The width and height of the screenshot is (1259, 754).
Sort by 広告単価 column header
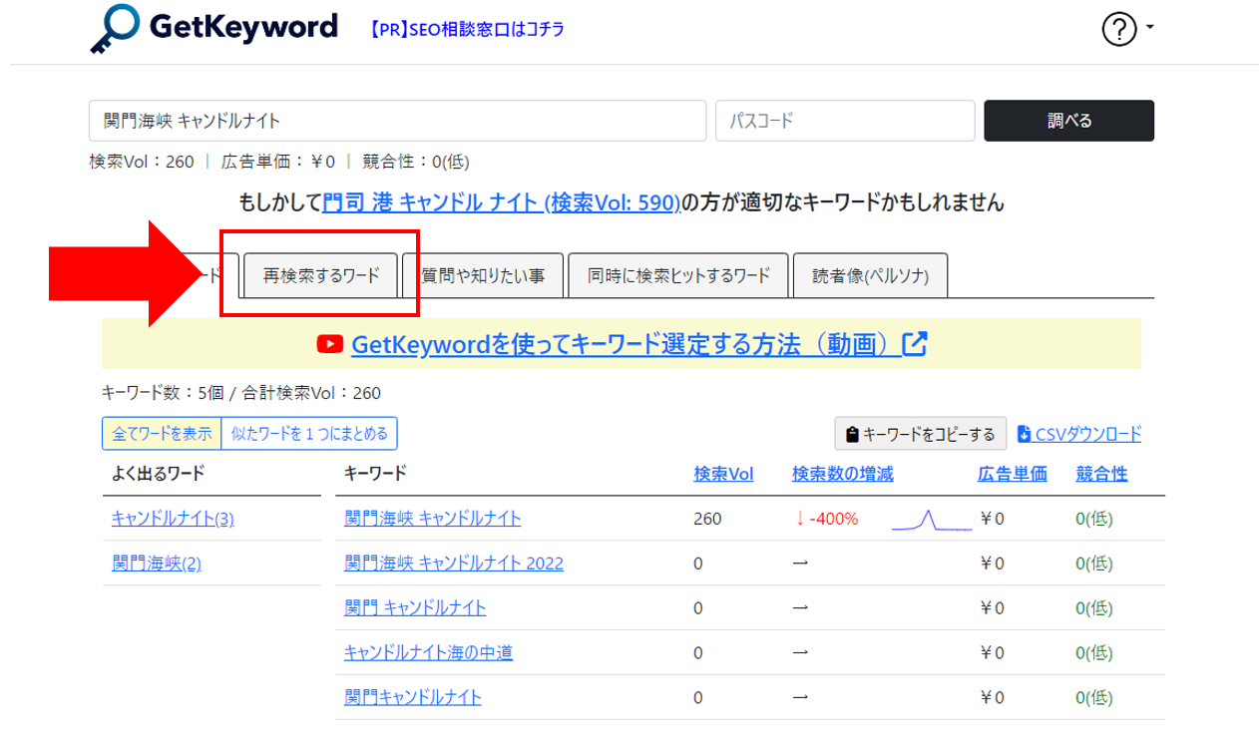[x=1012, y=474]
